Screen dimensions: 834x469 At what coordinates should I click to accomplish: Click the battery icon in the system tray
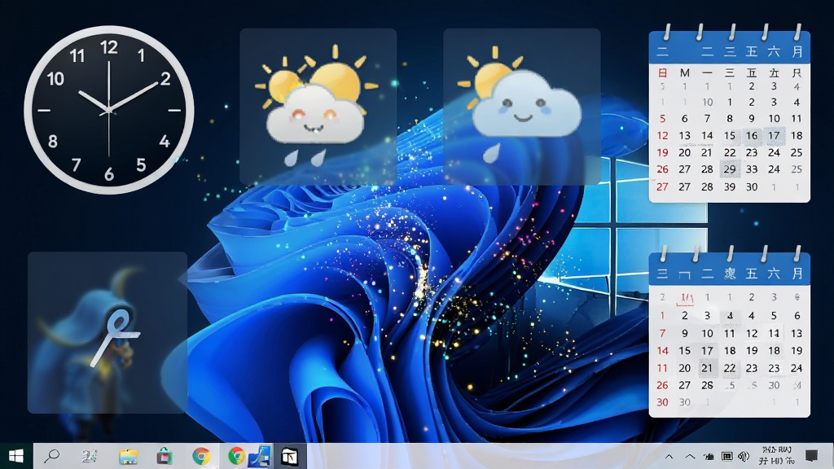click(x=709, y=456)
